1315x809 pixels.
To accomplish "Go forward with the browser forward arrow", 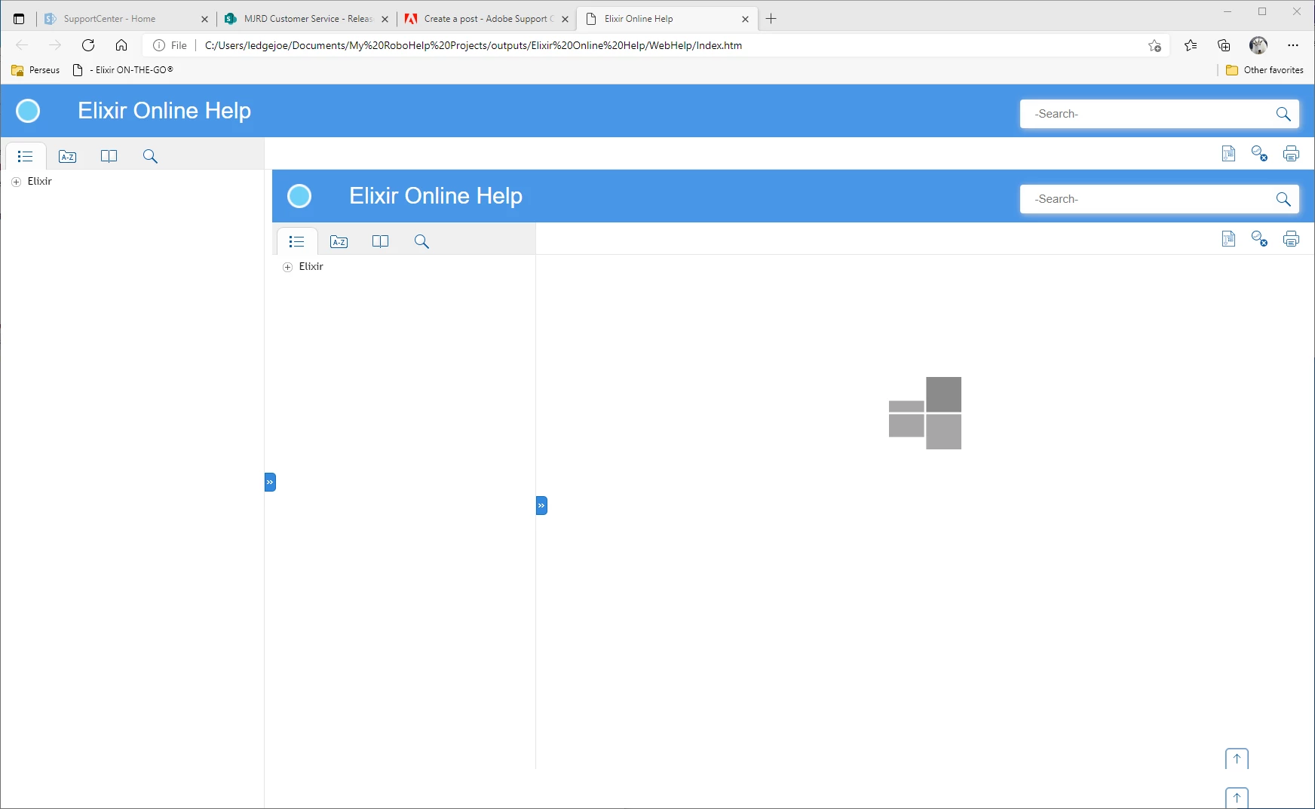I will coord(55,45).
